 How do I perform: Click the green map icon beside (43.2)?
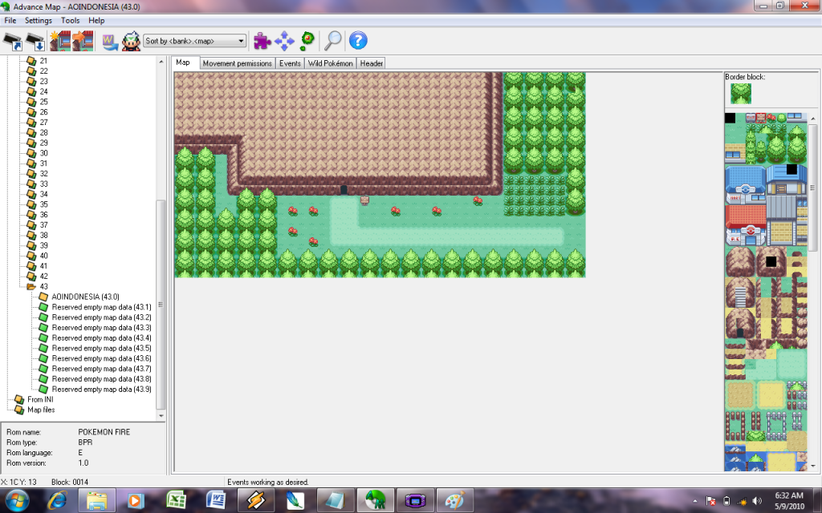click(43, 317)
